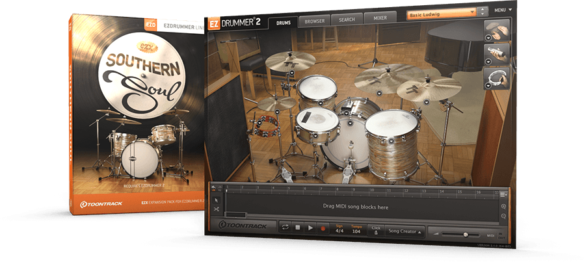
Task: Switch to the Drums tab
Action: [x=283, y=22]
